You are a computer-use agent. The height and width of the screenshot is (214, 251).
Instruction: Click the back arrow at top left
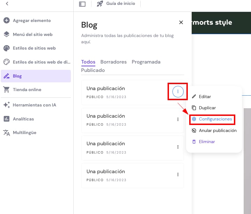pos(7,4)
